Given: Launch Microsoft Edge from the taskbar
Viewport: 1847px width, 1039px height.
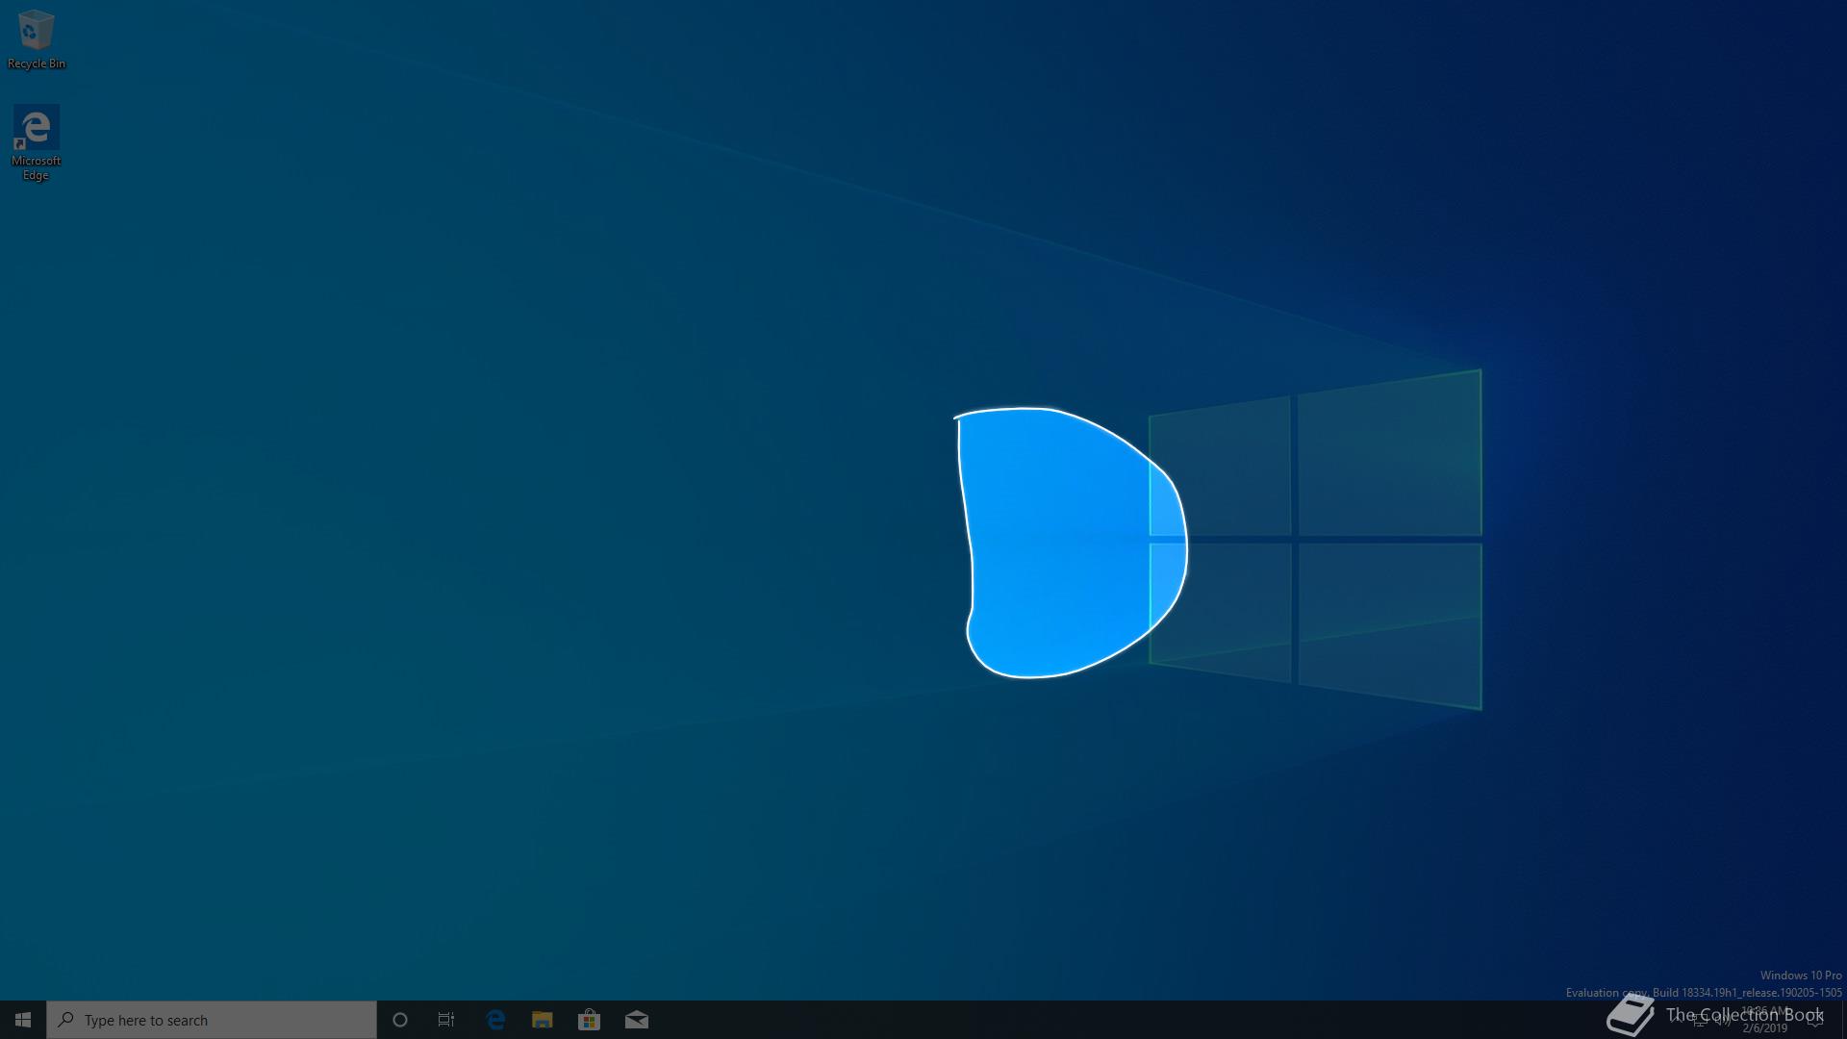Looking at the screenshot, I should click(x=495, y=1020).
